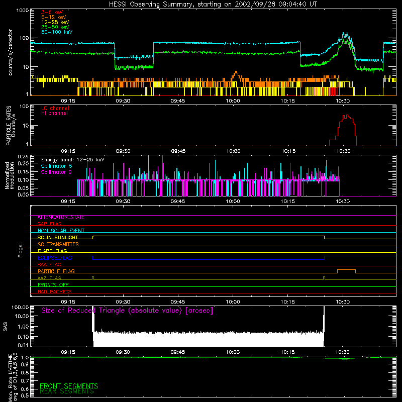Click the SC_IN_SUNLIGHT rising edge near 09:22
Image resolution: width=402 pixels, height=402 pixels.
click(x=93, y=237)
